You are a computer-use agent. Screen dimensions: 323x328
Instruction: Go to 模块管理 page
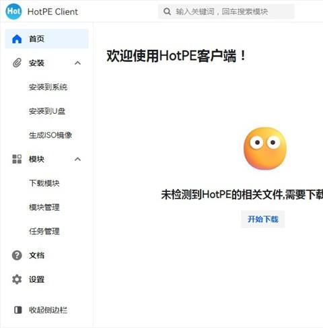pos(44,207)
